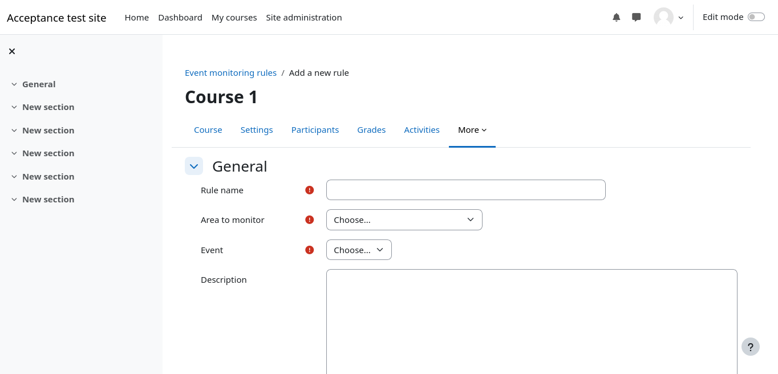The image size is (778, 374).
Task: Click required icon beside Event field
Action: click(x=310, y=250)
